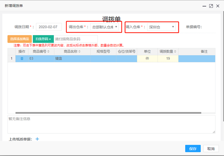Open the 调出仓库 dropdown
The width and height of the screenshot is (224, 156).
tap(104, 27)
